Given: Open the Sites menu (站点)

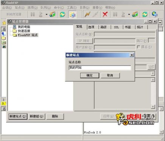Looking at the screenshot, I should [20, 8].
